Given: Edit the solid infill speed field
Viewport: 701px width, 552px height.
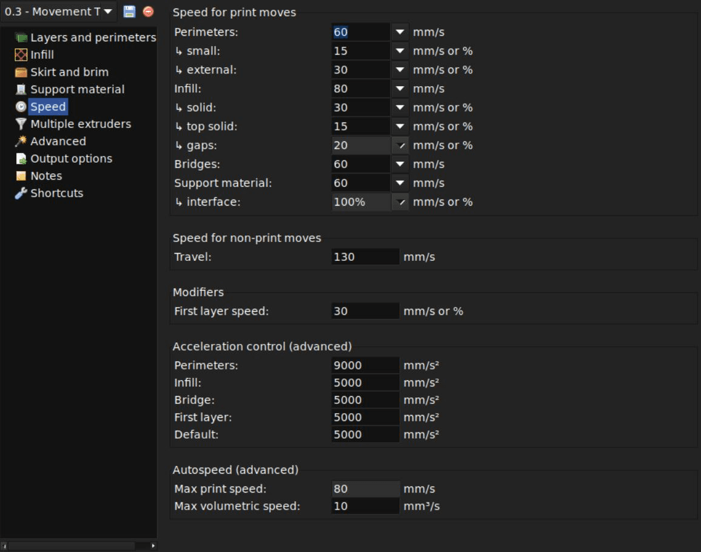Looking at the screenshot, I should pos(361,107).
